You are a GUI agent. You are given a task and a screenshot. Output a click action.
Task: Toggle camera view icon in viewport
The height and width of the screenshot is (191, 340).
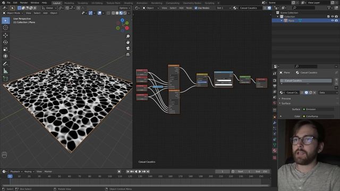pos(128,48)
